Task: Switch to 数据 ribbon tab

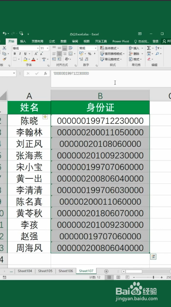Action: pyautogui.click(x=63, y=41)
